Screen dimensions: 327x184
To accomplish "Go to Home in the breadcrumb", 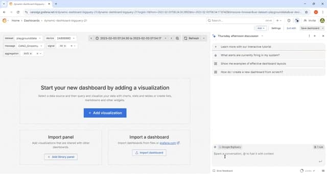I will 15,20.
